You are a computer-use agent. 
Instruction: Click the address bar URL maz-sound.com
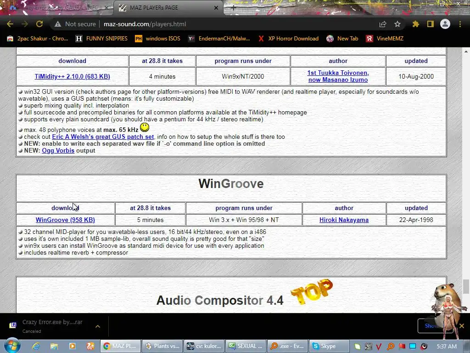pos(145,24)
